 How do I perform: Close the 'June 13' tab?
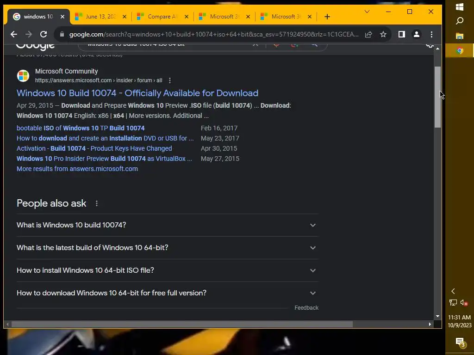pos(125,17)
